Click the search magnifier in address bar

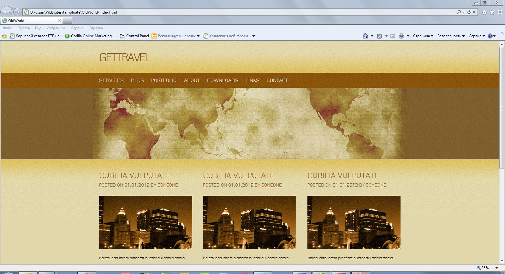(459, 12)
